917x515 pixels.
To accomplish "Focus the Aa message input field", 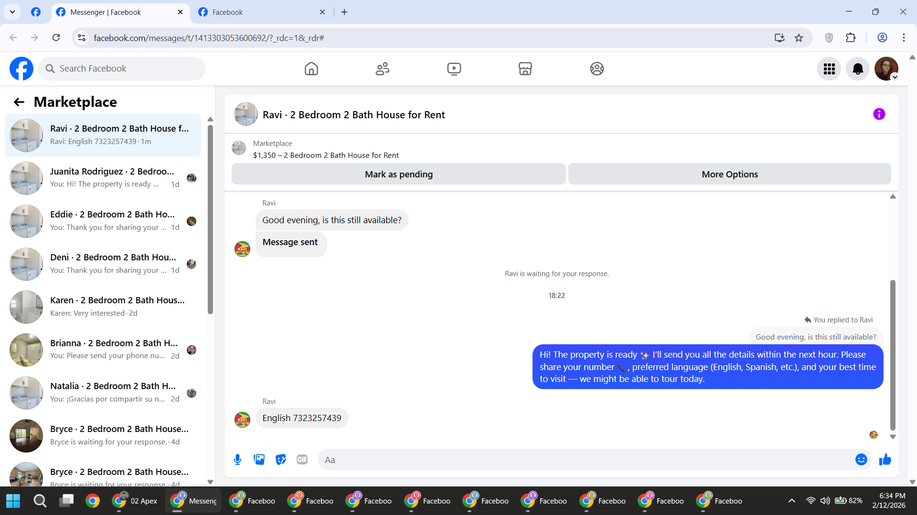I will [587, 460].
